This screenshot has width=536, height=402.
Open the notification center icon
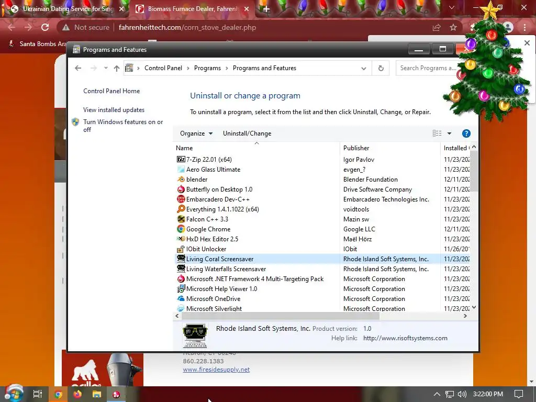(519, 394)
